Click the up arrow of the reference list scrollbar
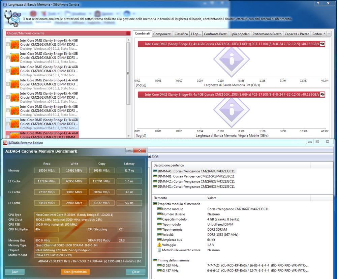The image size is (337, 279). pos(128,40)
